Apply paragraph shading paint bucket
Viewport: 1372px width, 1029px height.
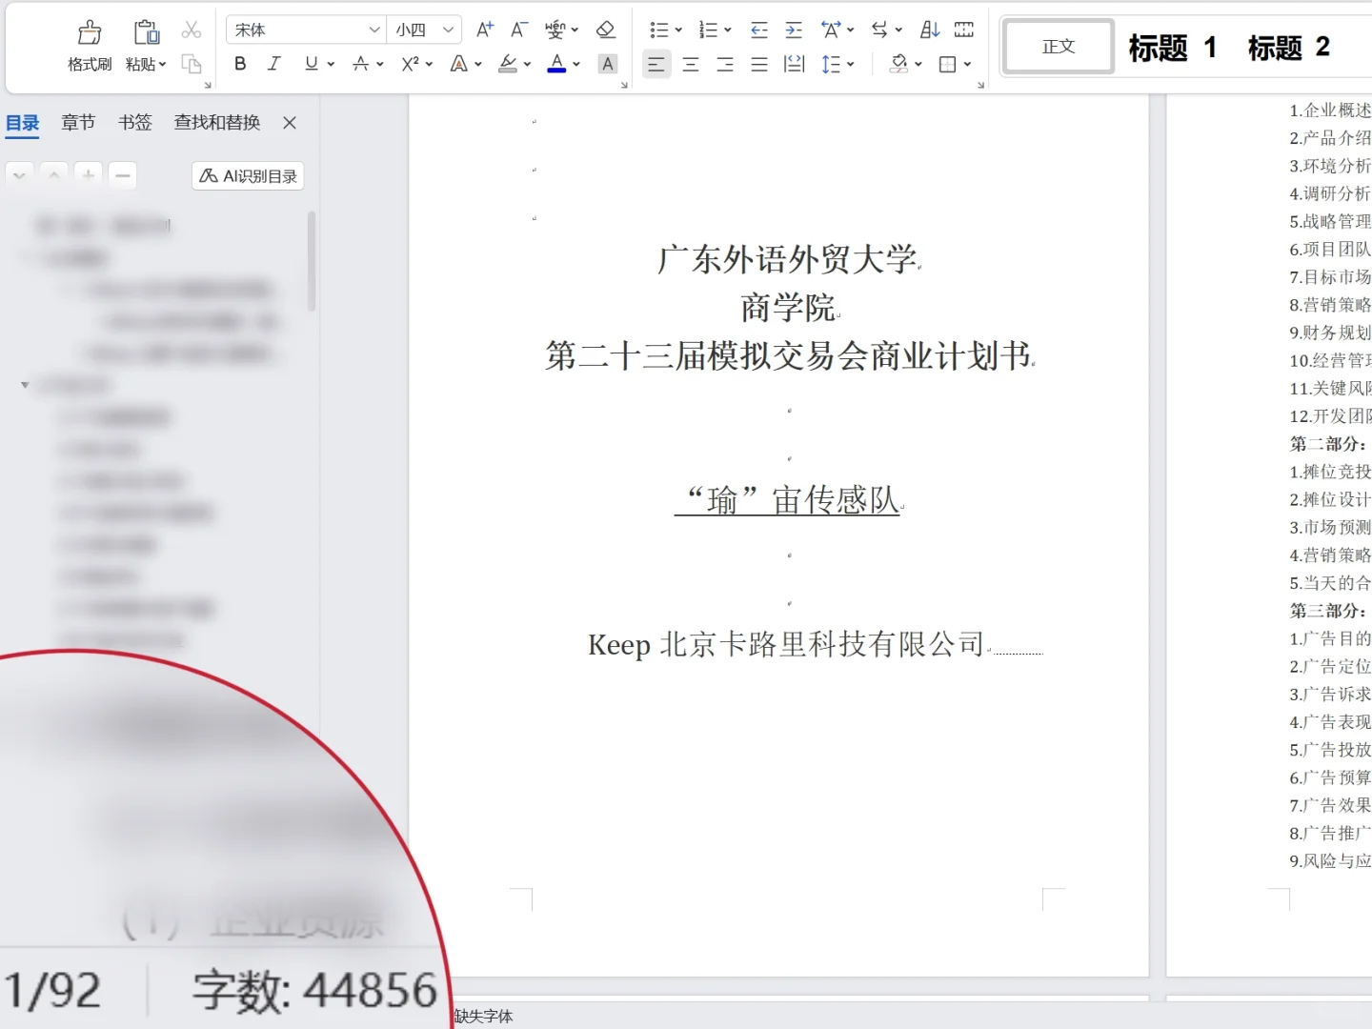click(x=899, y=64)
